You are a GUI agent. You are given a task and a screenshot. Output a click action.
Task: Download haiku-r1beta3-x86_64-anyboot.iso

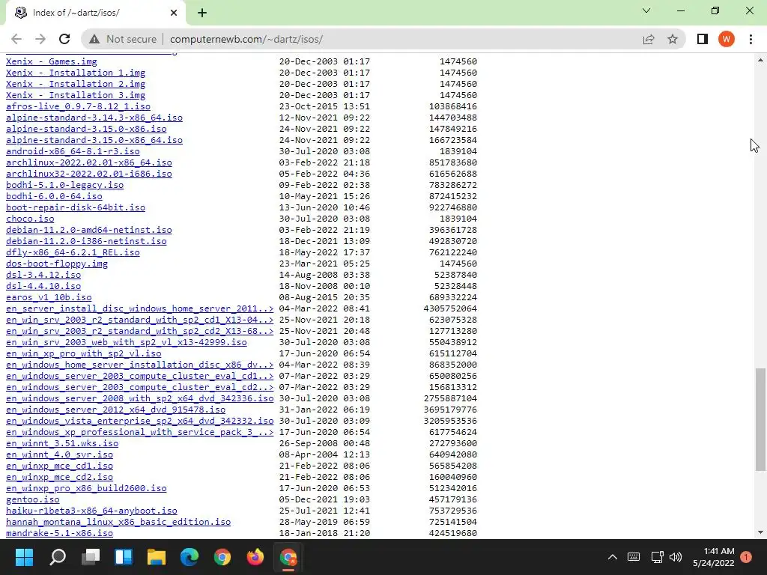click(x=91, y=511)
